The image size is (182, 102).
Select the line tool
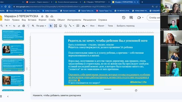[x=70, y=26]
